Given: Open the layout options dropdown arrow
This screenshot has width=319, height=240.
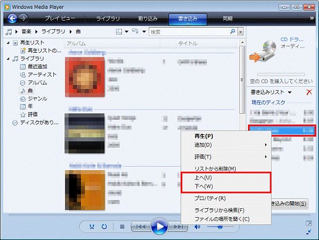Looking at the screenshot, I should [x=127, y=32].
